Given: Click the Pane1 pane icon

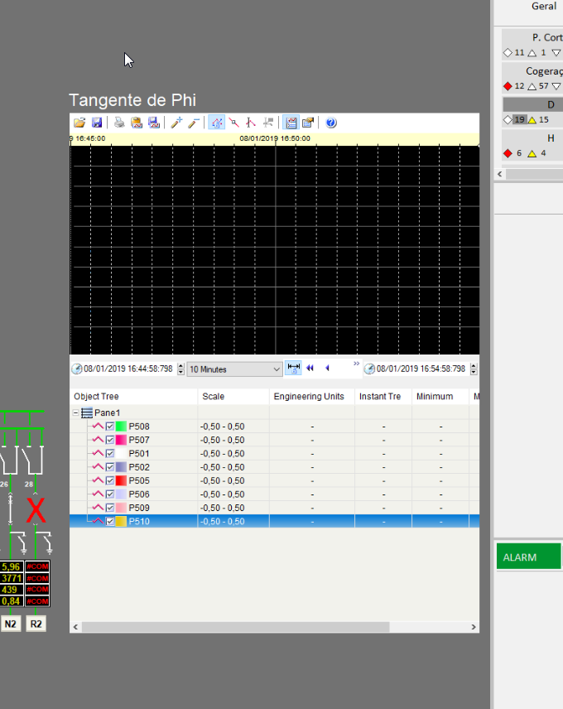Looking at the screenshot, I should pos(87,412).
